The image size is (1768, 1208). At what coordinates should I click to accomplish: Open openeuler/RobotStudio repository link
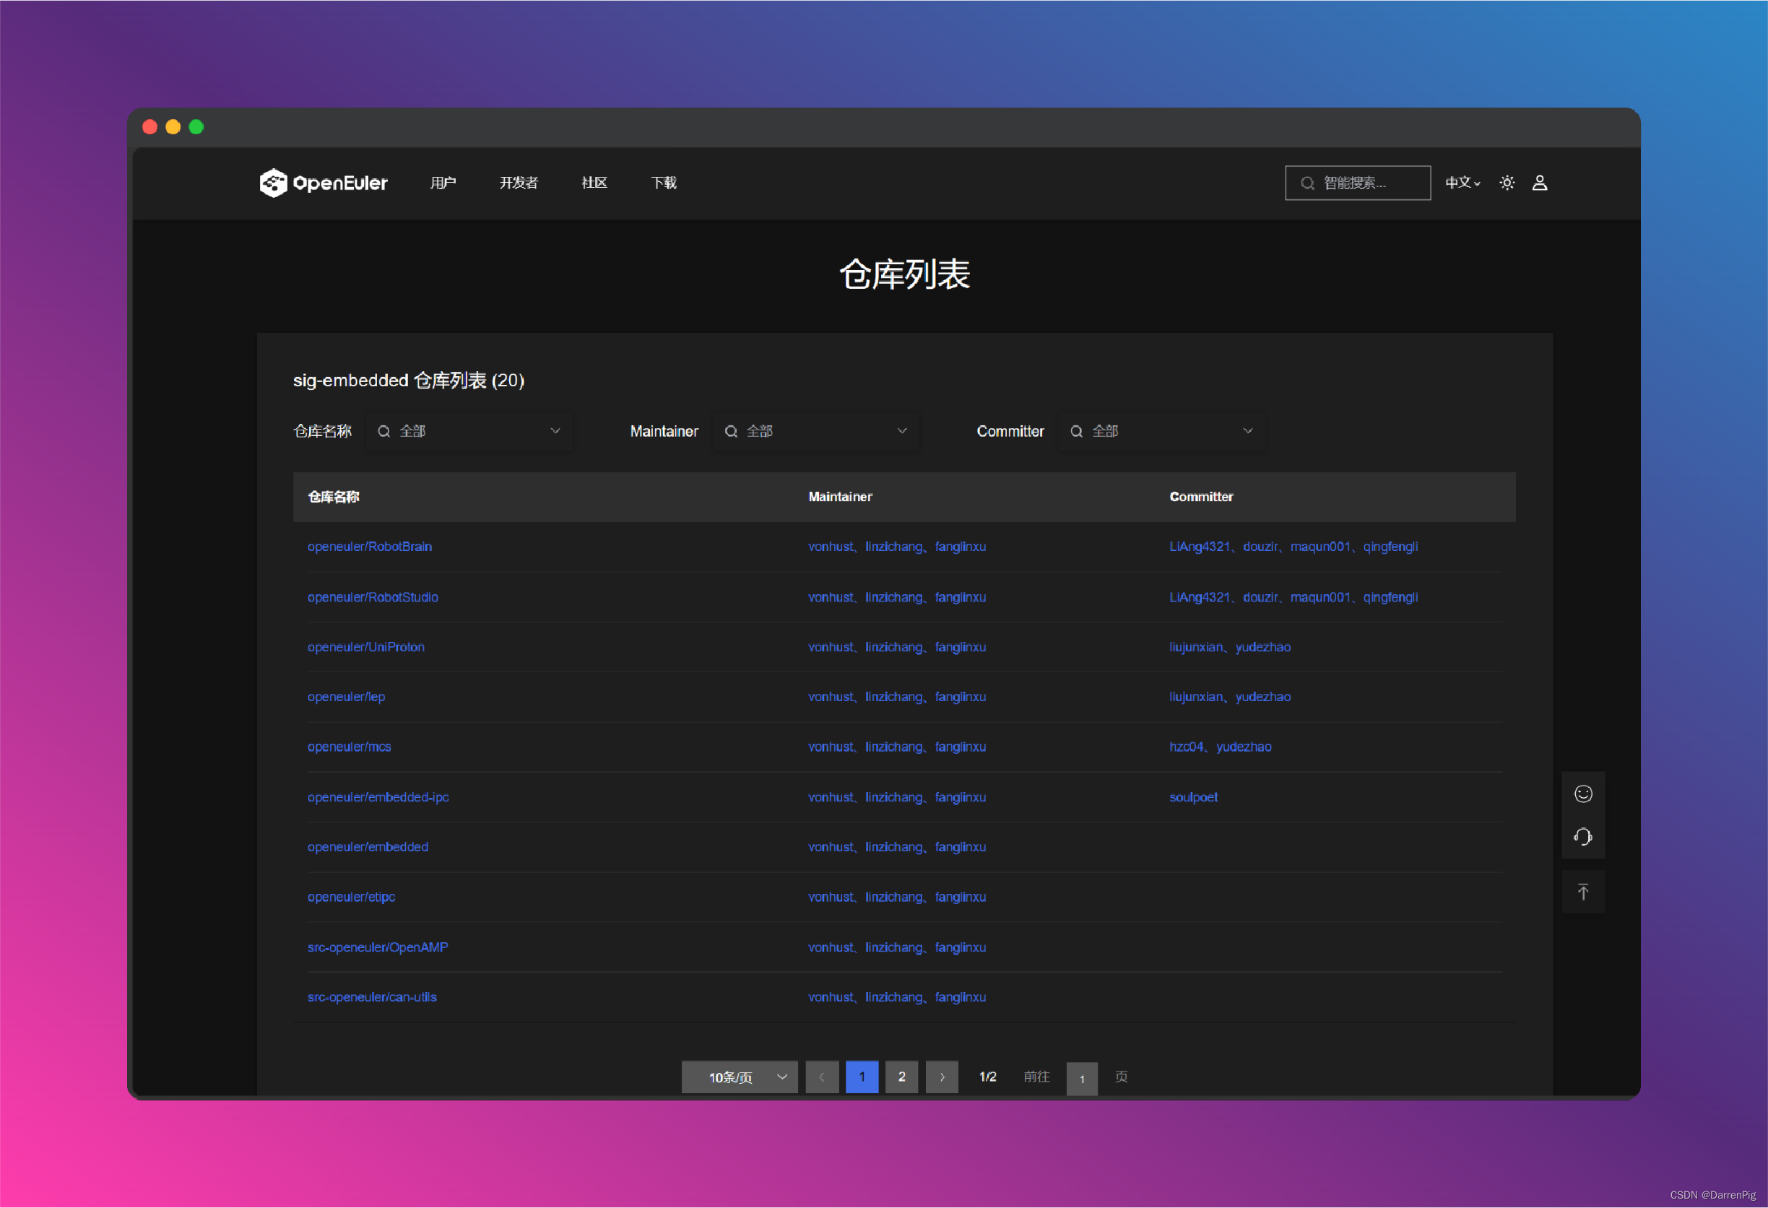[373, 597]
